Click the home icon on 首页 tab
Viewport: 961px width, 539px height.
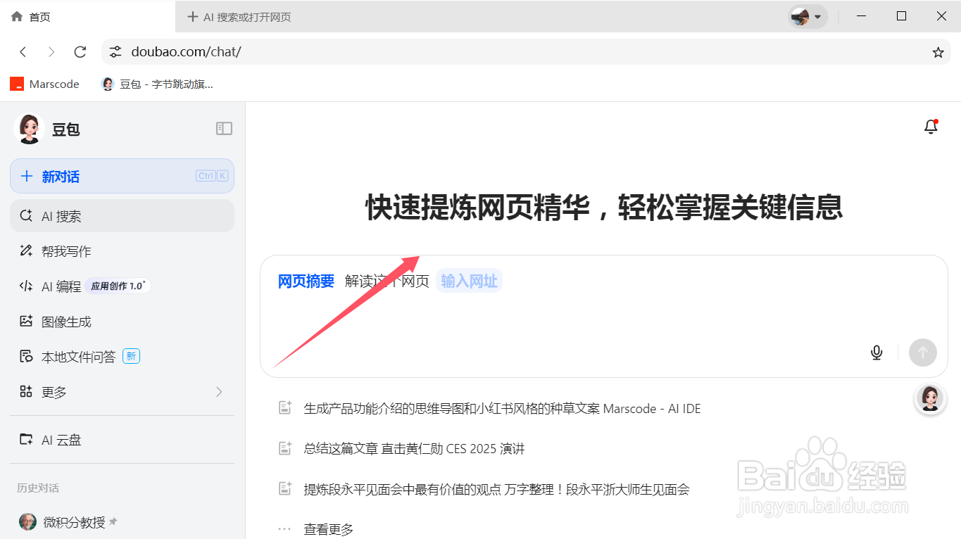[x=17, y=16]
